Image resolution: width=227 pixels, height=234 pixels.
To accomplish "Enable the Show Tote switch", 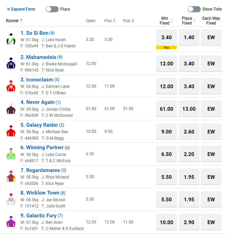I will (x=194, y=9).
